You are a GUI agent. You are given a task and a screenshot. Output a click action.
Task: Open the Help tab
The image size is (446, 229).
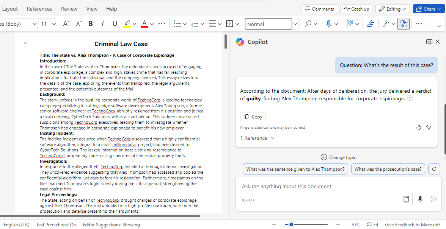(x=111, y=9)
